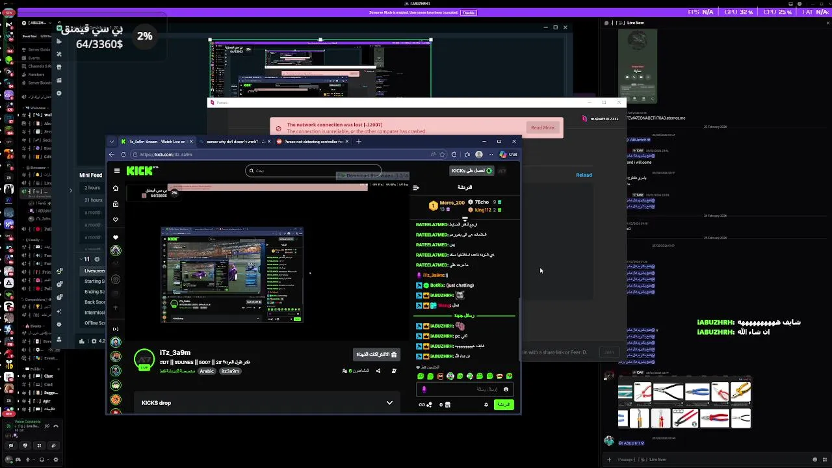Click the outlined heart following icon in Kick sidebar
This screenshot has width=832, height=468.
116,220
